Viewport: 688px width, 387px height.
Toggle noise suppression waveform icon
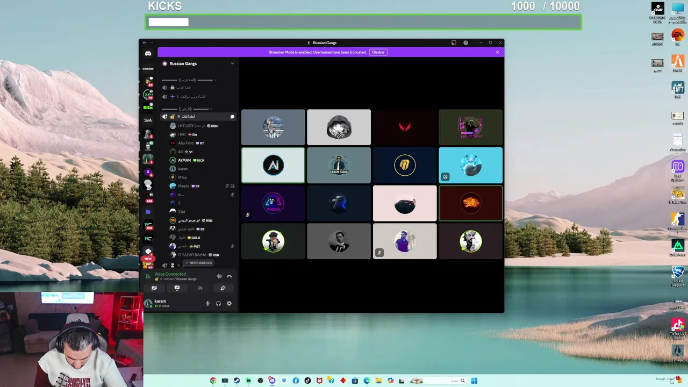[219, 276]
